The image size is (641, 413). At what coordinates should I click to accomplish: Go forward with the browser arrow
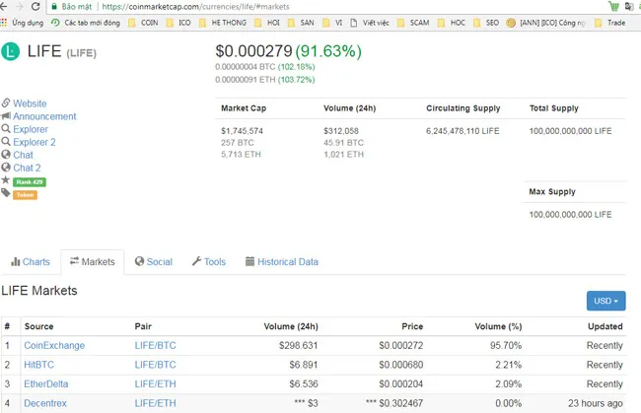pyautogui.click(x=19, y=7)
